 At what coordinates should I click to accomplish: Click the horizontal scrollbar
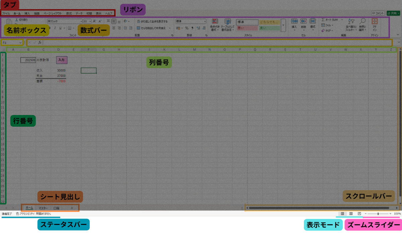[x=318, y=208]
